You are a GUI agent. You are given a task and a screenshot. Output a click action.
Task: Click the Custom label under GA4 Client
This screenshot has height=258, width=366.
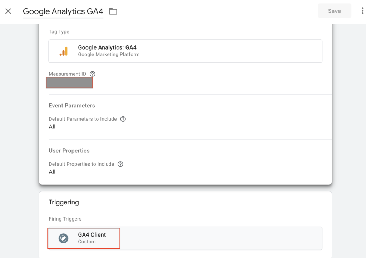(87, 242)
